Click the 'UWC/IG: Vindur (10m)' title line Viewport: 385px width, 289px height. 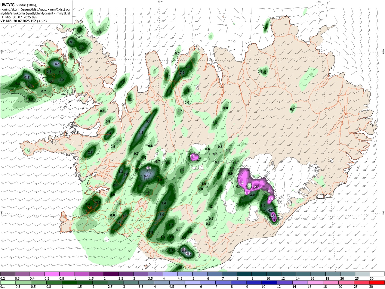19,5
